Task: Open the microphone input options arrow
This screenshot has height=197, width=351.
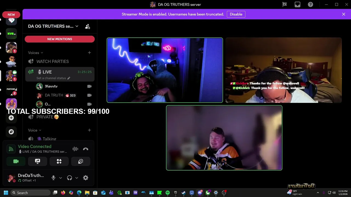Action: tap(61, 178)
